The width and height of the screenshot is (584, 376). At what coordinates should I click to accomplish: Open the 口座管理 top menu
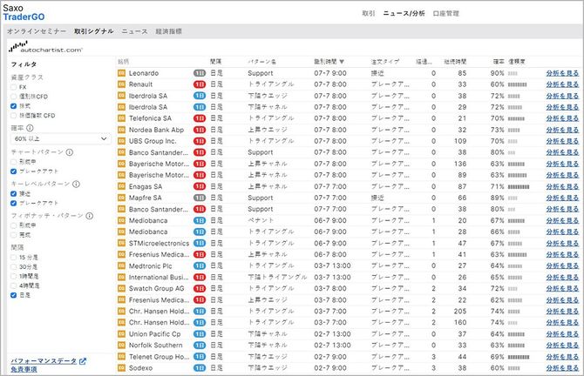[445, 13]
